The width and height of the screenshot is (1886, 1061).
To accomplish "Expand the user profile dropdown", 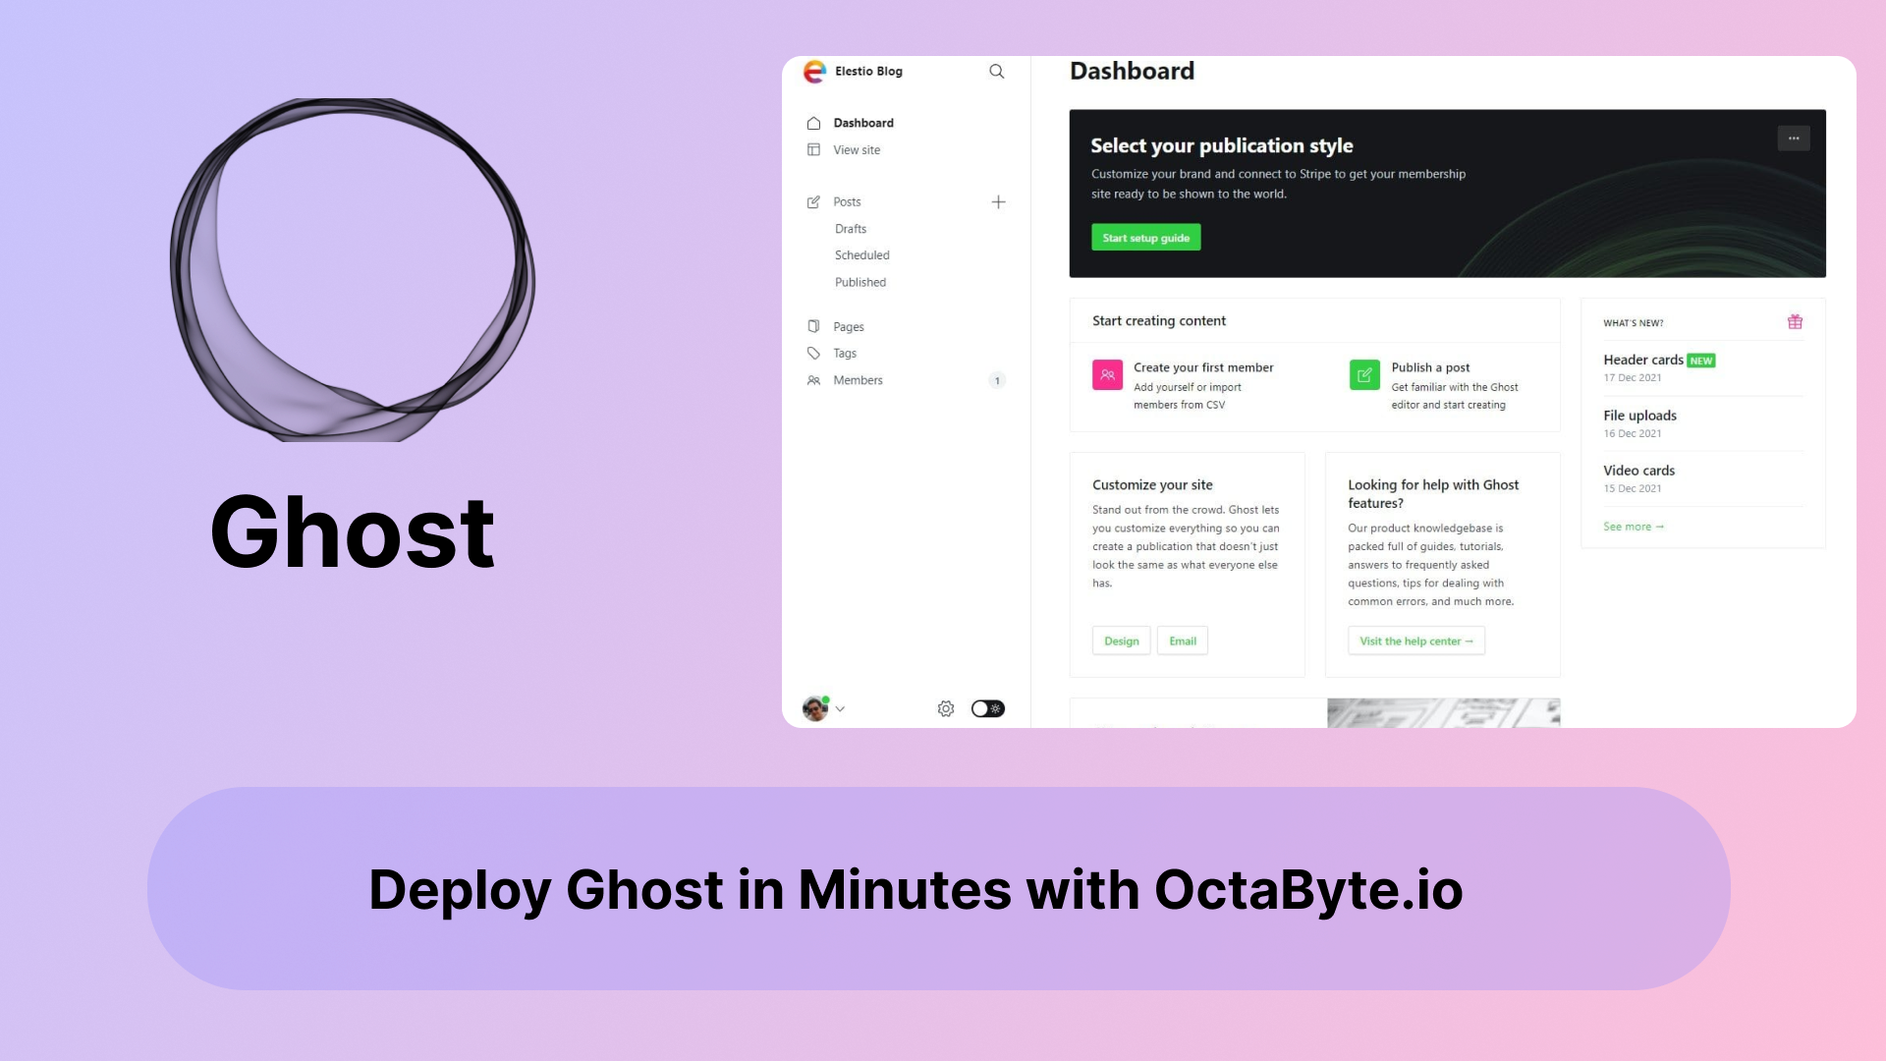I will click(x=840, y=708).
